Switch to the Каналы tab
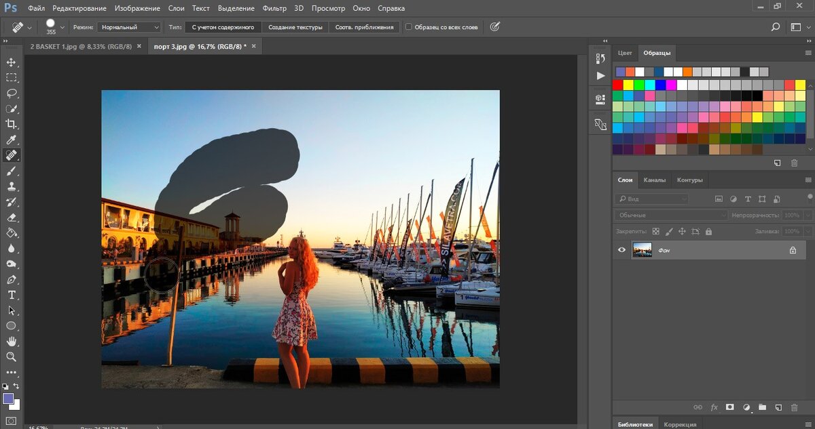Screen dimensions: 815x429 coord(655,180)
